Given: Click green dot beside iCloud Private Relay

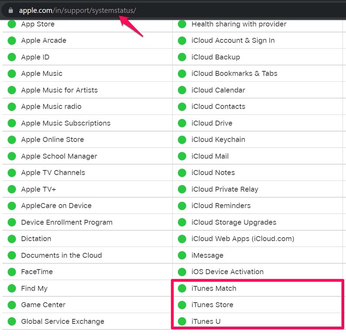Looking at the screenshot, I should pos(182,190).
